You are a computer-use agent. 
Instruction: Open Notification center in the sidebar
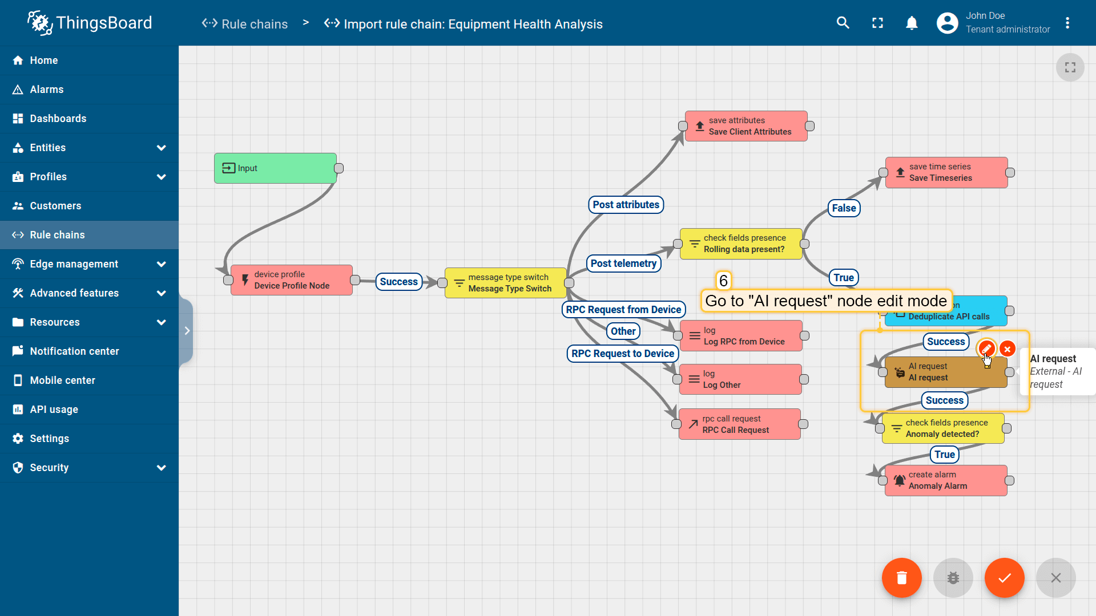click(x=89, y=351)
